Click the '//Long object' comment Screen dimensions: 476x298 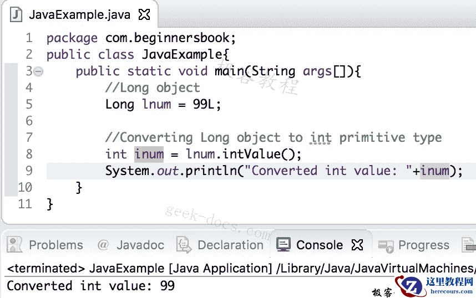tap(153, 88)
